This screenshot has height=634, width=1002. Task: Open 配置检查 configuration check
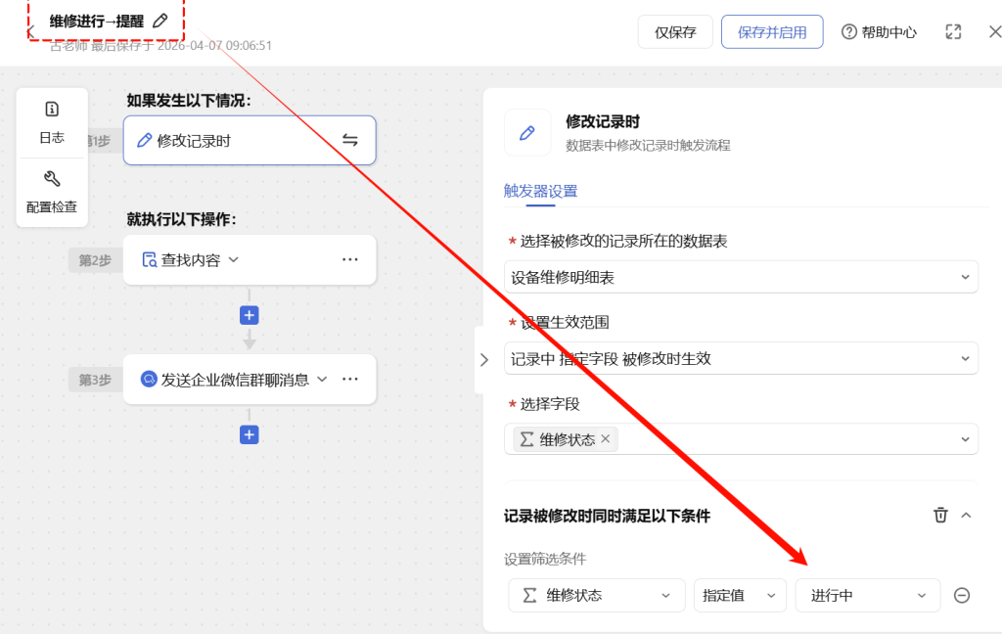point(52,193)
